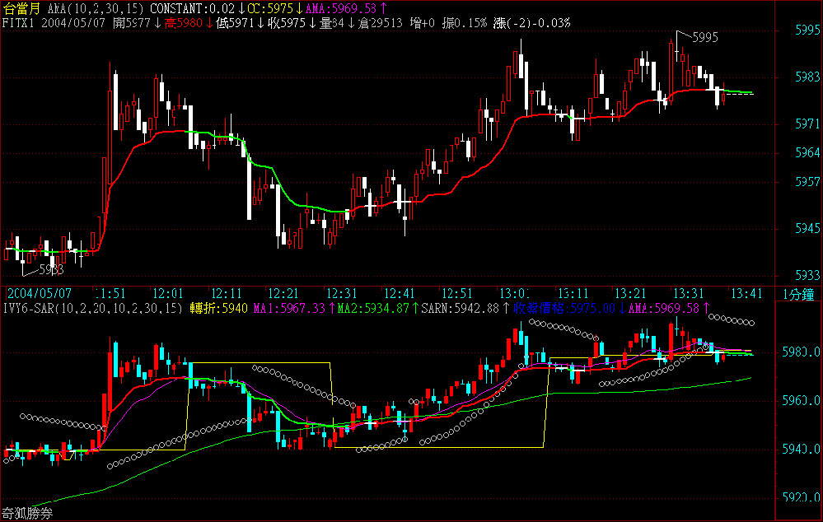Click the 12:11 time axis label
Screen dimensions: 823x522
tap(226, 293)
